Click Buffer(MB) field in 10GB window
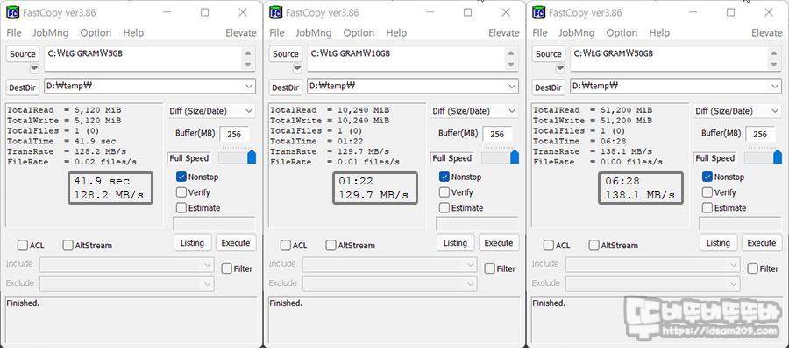The width and height of the screenshot is (789, 348). (497, 134)
